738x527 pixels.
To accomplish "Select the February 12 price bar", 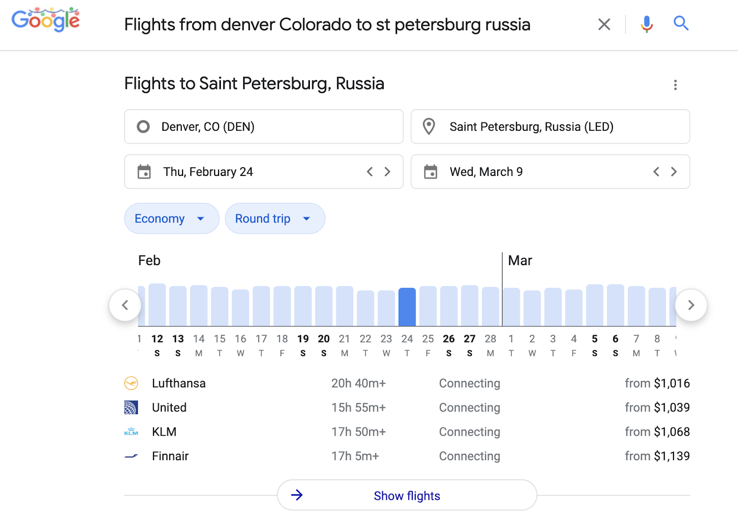I will tap(157, 304).
